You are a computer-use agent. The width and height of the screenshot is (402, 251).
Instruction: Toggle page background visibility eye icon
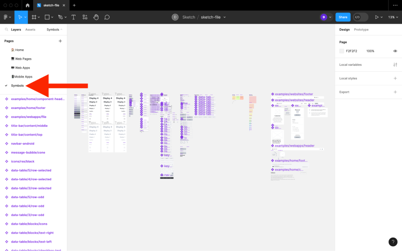[x=395, y=51]
